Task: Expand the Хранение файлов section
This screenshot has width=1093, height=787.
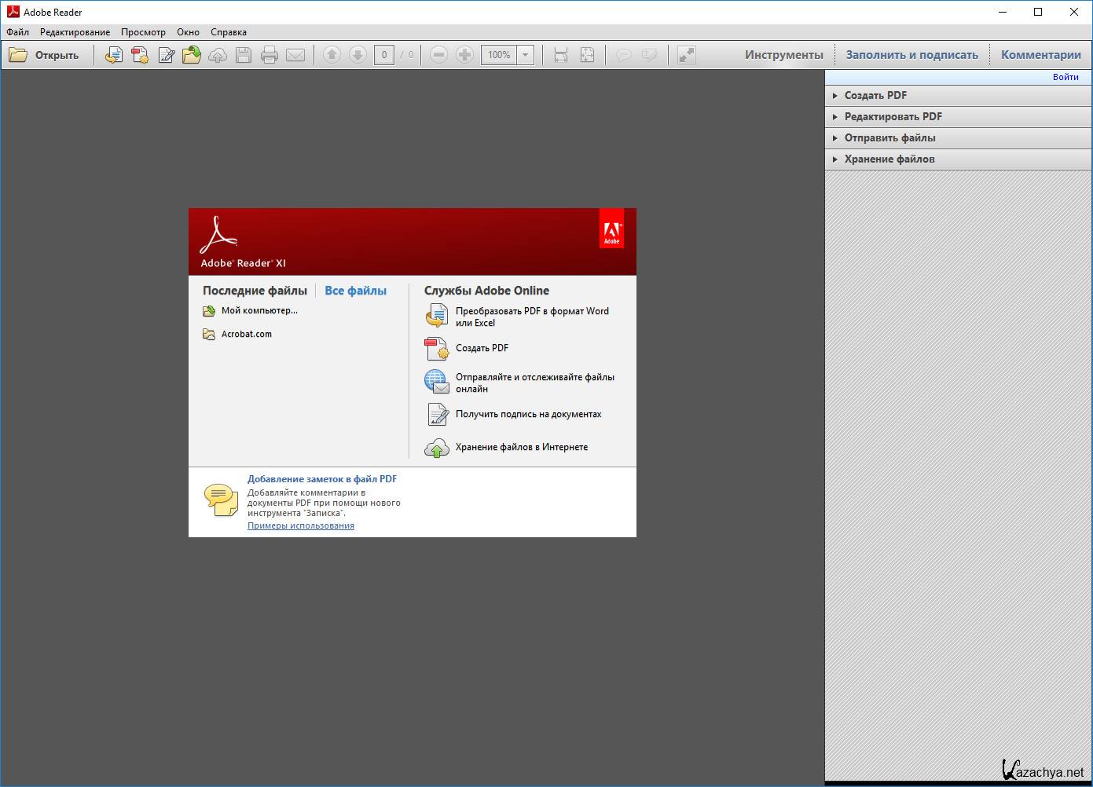Action: tap(958, 159)
